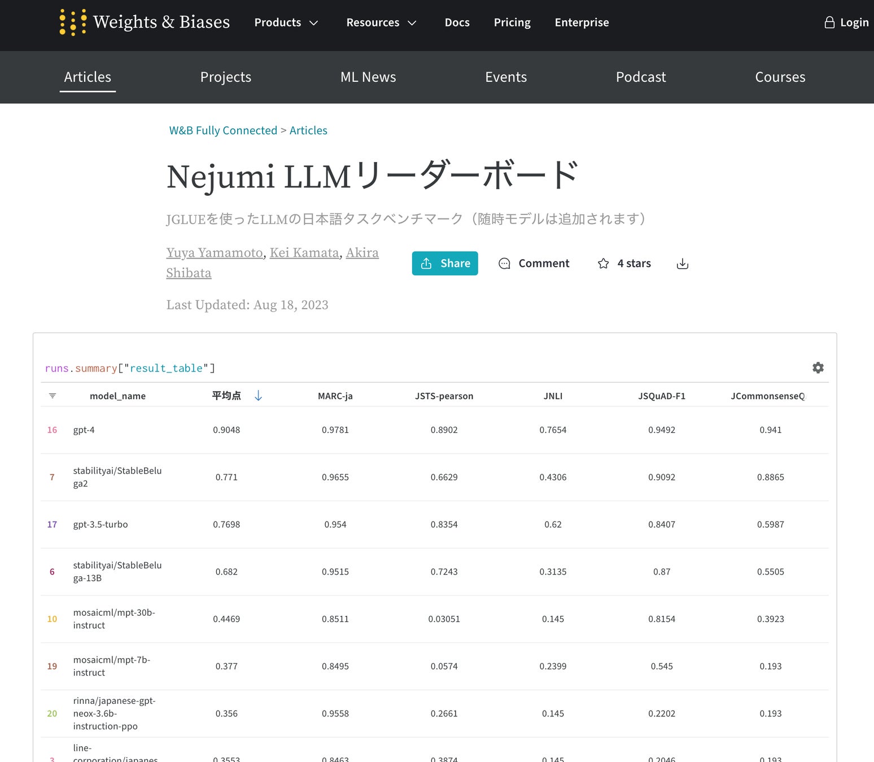Select the rinna/japanese-gpt-neox-3.6b-instruction-ppo name
Screen dimensions: 874x762
click(114, 714)
